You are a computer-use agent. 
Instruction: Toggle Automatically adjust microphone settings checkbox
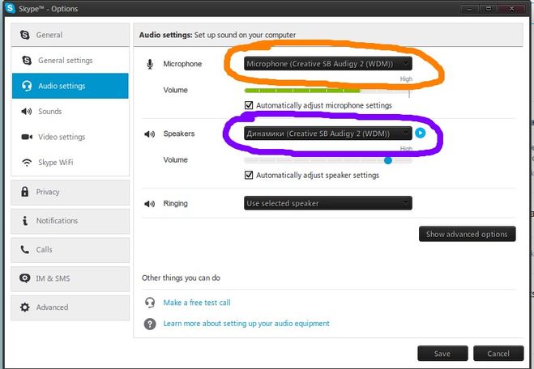[x=249, y=105]
